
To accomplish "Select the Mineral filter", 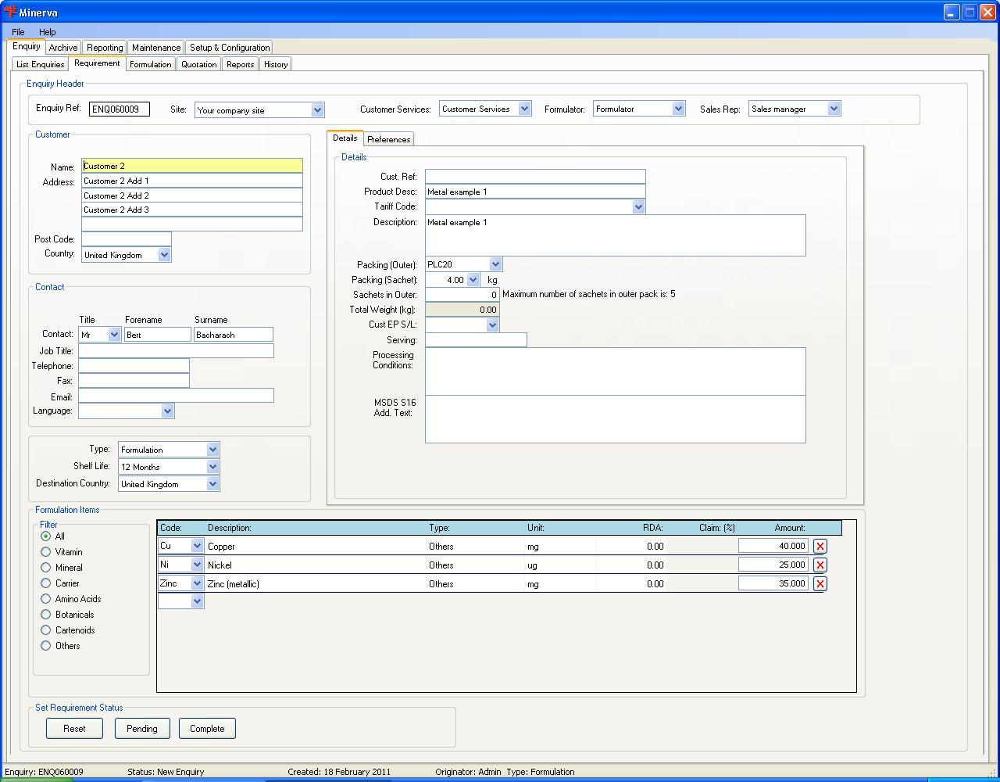I will click(46, 568).
